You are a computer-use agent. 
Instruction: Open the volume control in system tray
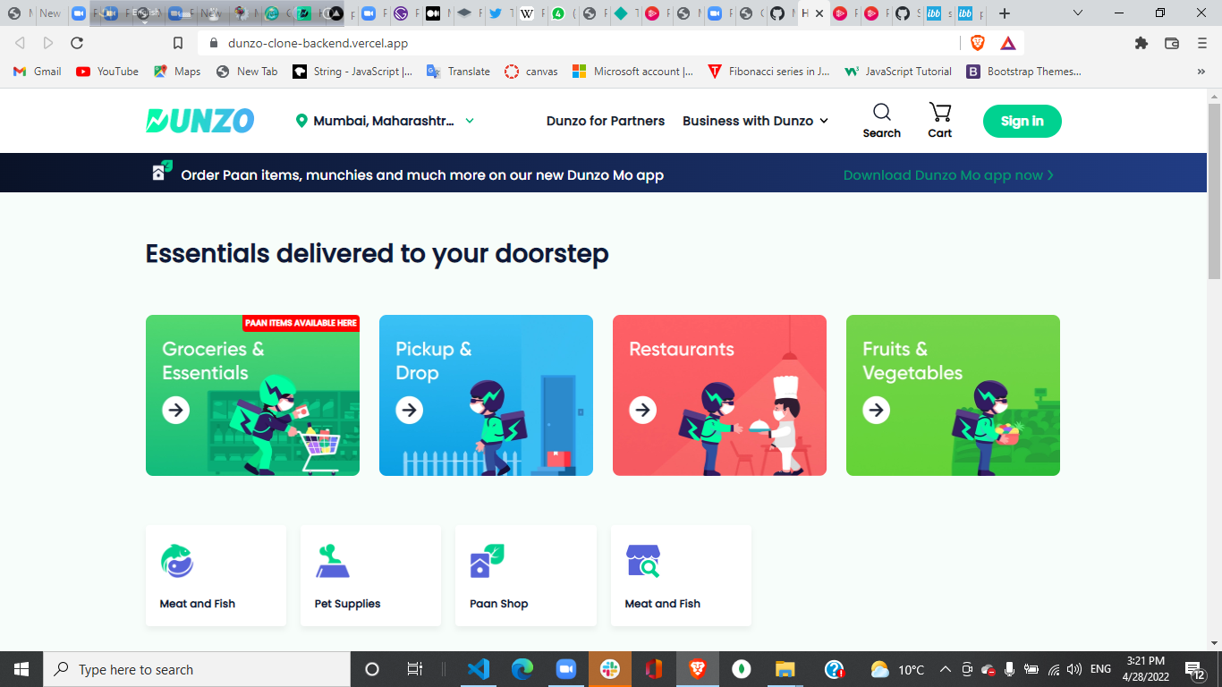pyautogui.click(x=1074, y=669)
